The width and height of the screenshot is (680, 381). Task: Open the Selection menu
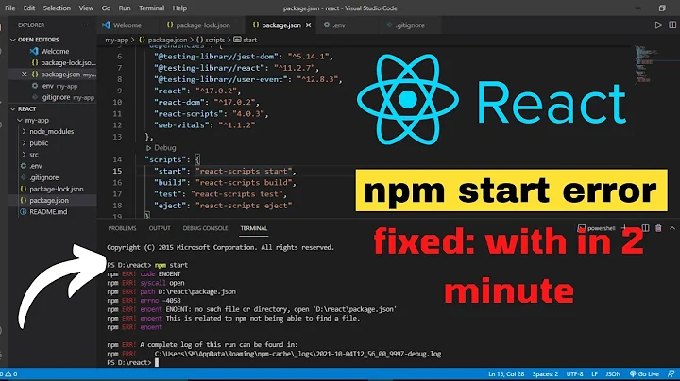(x=57, y=8)
